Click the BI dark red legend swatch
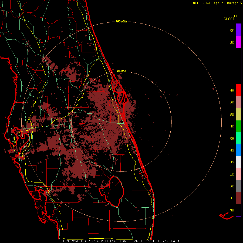The image size is (243, 243). point(238,198)
